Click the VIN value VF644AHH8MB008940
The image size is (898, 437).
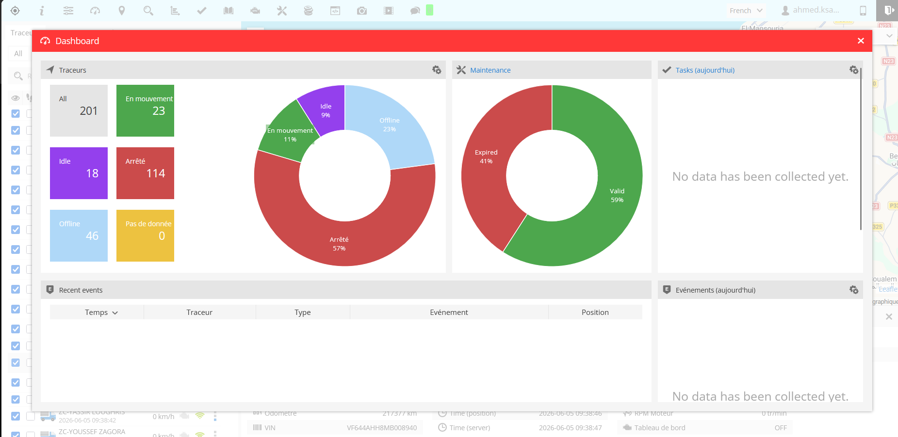(382, 428)
